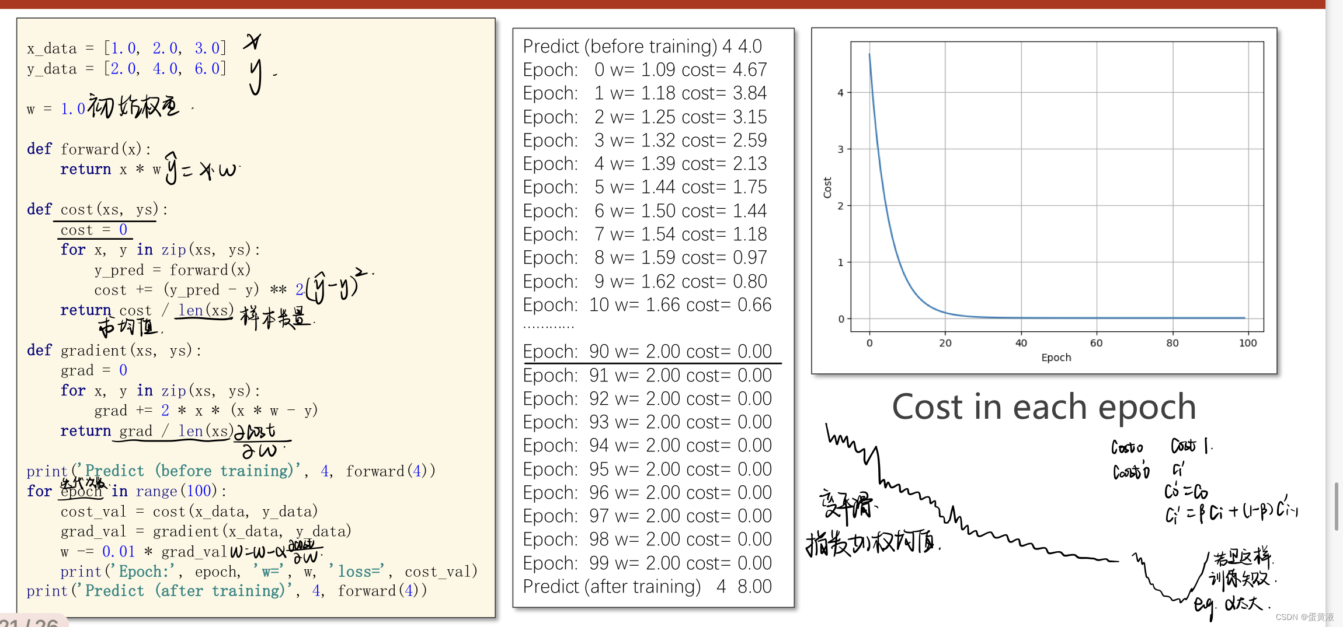
Task: Click the 'grad = 0' assignment line
Action: [94, 370]
